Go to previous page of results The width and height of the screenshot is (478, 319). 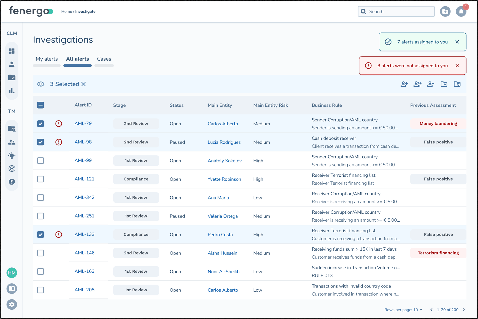click(x=431, y=310)
